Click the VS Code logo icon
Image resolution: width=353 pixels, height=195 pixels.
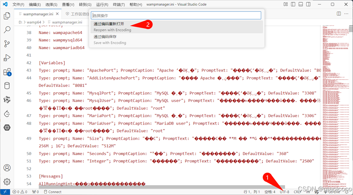point(5,4)
